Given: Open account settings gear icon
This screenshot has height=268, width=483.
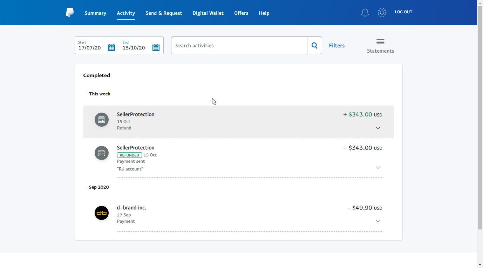Looking at the screenshot, I should [x=382, y=13].
